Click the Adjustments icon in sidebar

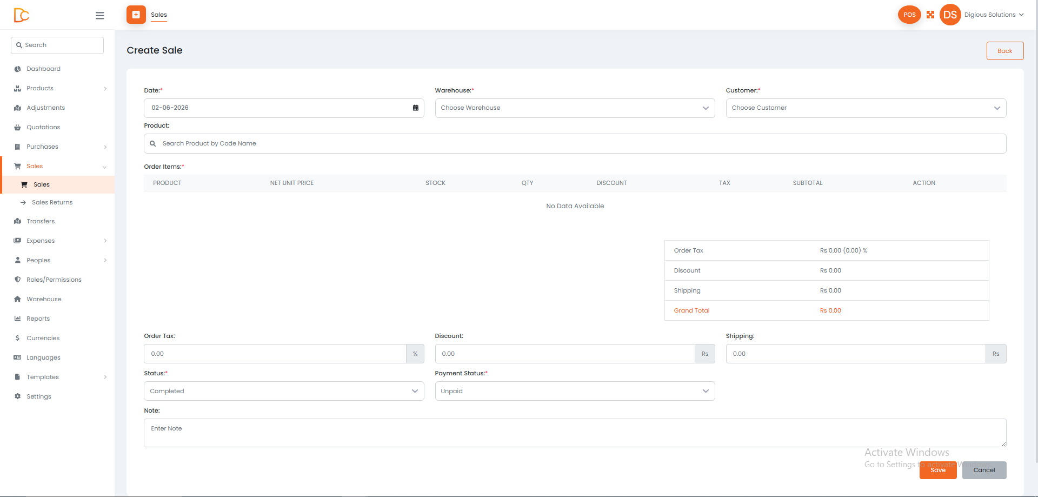click(17, 108)
